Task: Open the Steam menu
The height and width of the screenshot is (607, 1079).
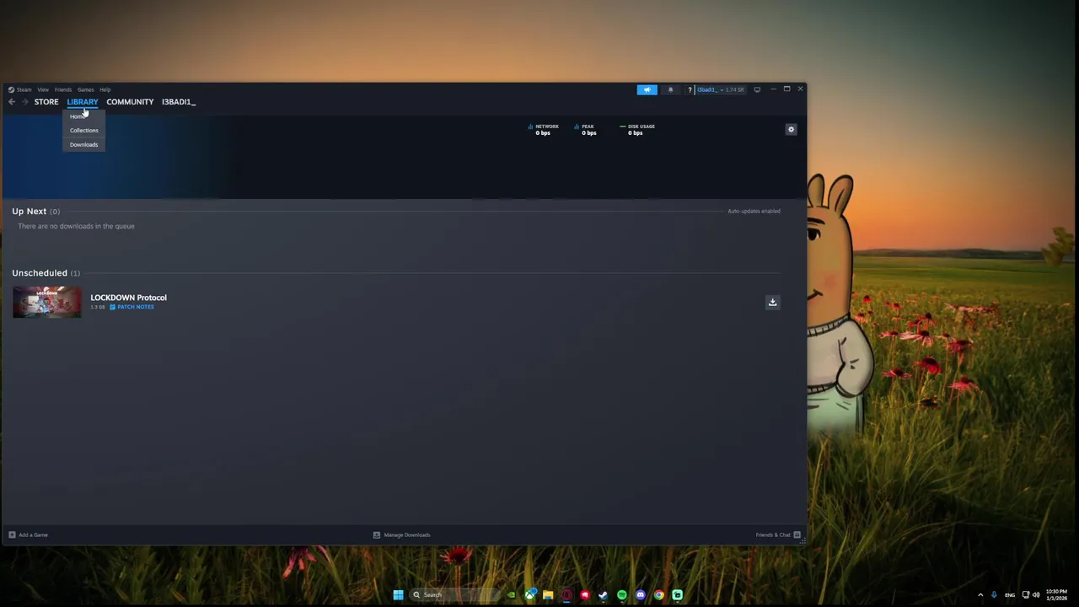Action: (24, 89)
